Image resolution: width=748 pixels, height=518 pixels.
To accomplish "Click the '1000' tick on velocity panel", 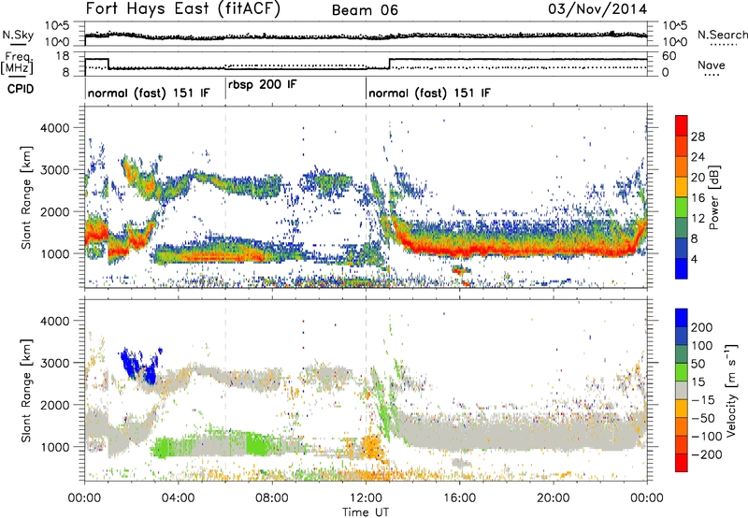I will point(56,447).
